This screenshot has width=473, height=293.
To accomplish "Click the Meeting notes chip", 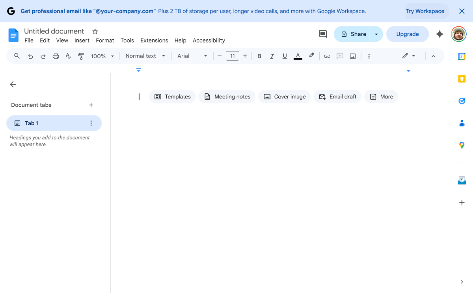I will pos(227,97).
